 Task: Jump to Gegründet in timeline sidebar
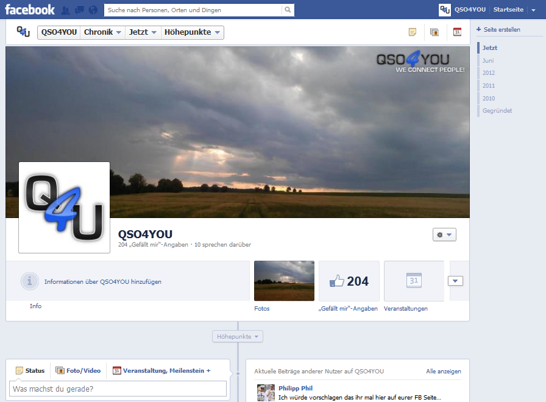(x=497, y=111)
